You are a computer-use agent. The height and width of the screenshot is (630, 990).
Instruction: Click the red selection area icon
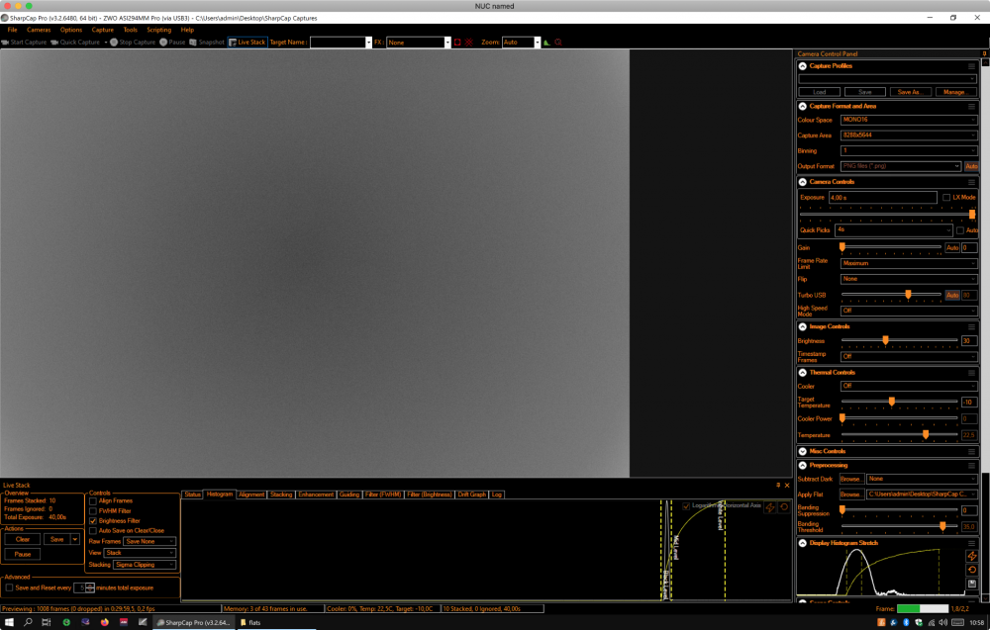457,43
